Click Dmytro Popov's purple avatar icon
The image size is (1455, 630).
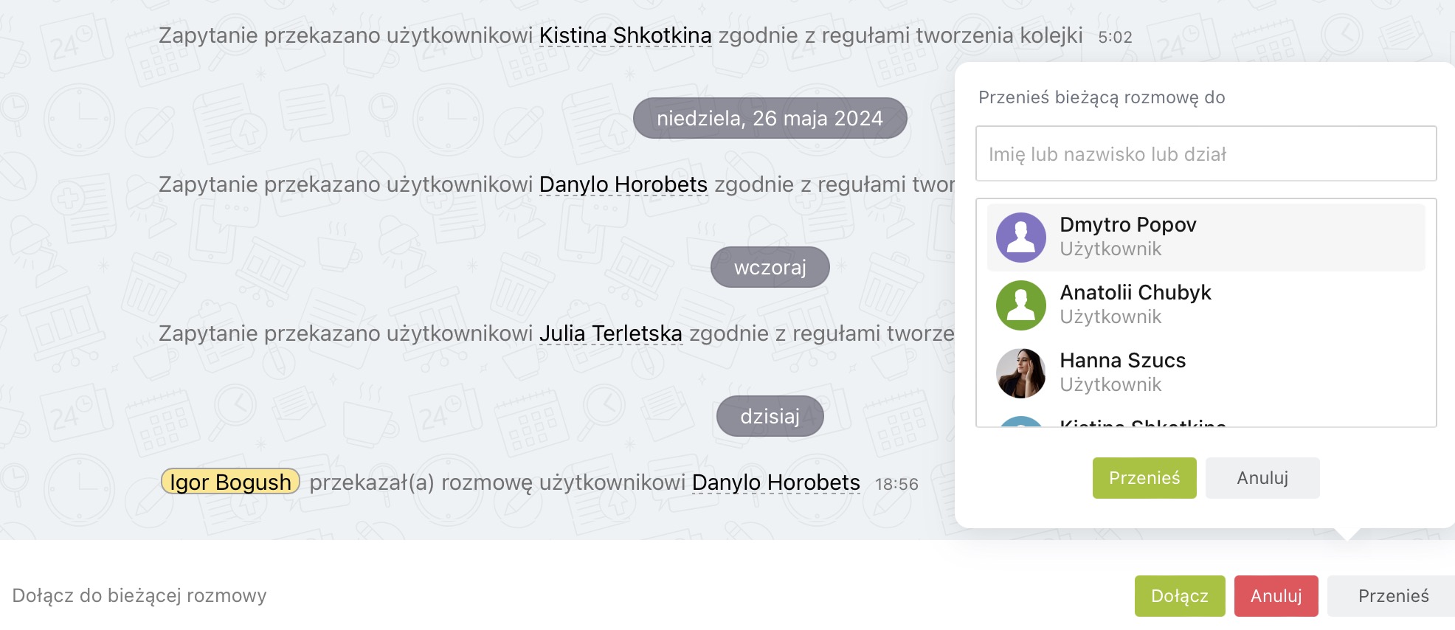tap(1021, 238)
